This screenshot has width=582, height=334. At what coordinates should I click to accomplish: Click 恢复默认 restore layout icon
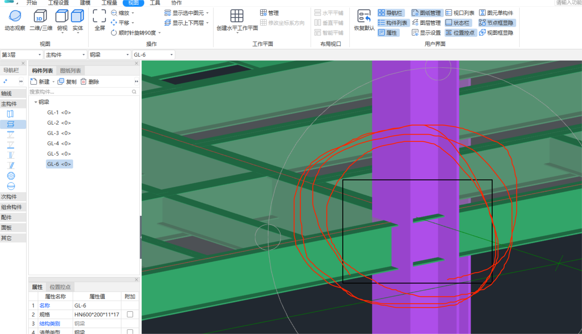(x=364, y=16)
